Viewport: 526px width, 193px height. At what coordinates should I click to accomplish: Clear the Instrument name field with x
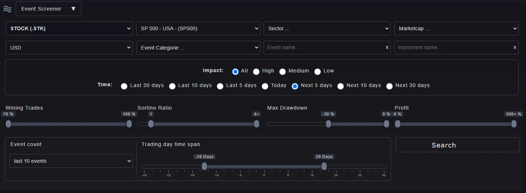pos(515,47)
